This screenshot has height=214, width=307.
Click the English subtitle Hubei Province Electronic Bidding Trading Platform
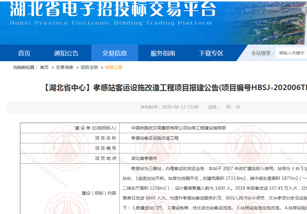pyautogui.click(x=111, y=23)
